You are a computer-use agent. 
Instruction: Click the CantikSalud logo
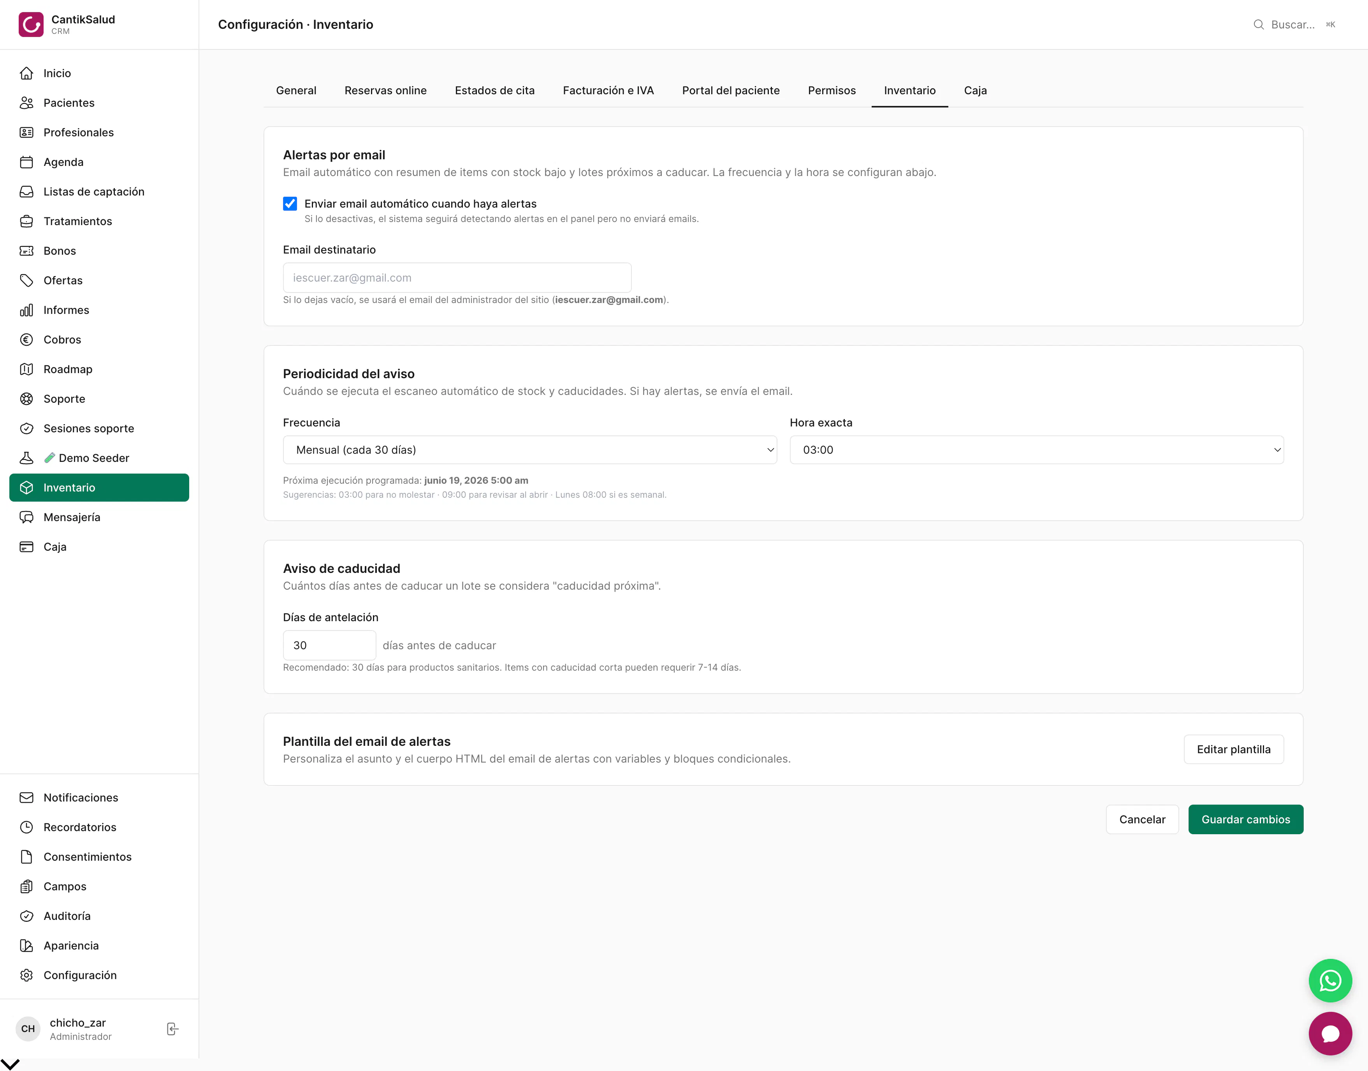click(31, 25)
